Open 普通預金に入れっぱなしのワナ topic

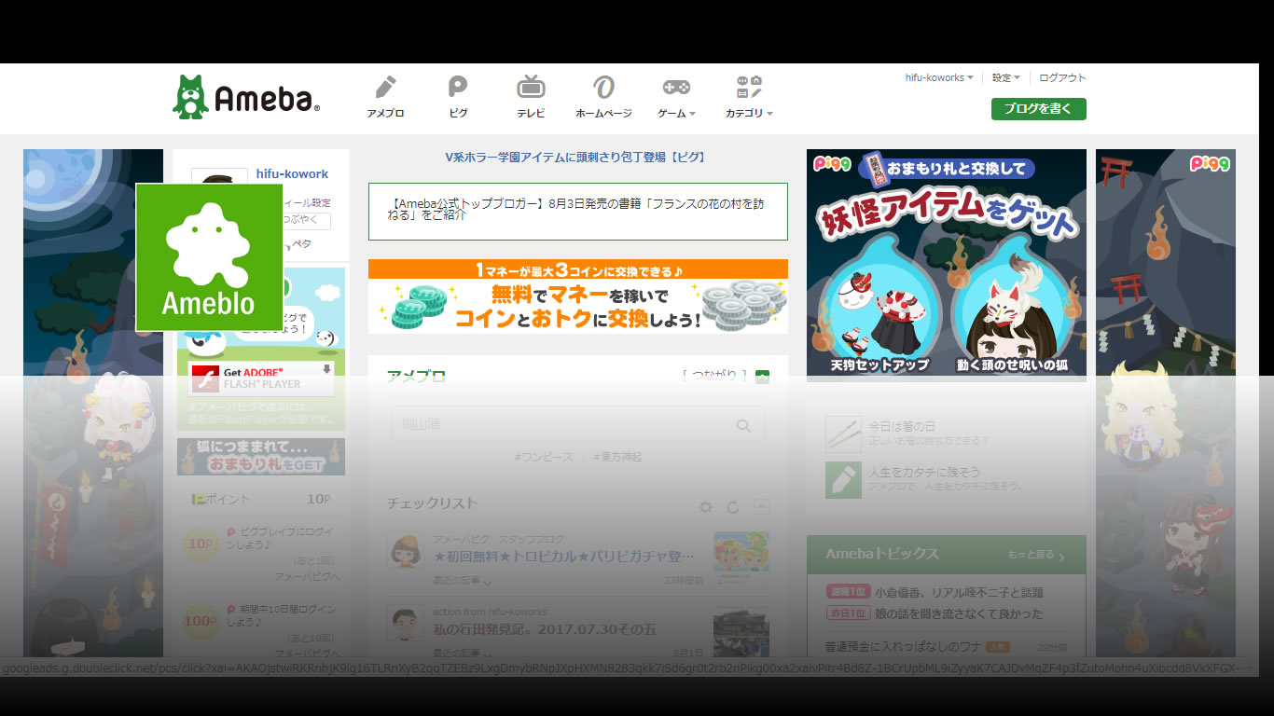coord(904,646)
